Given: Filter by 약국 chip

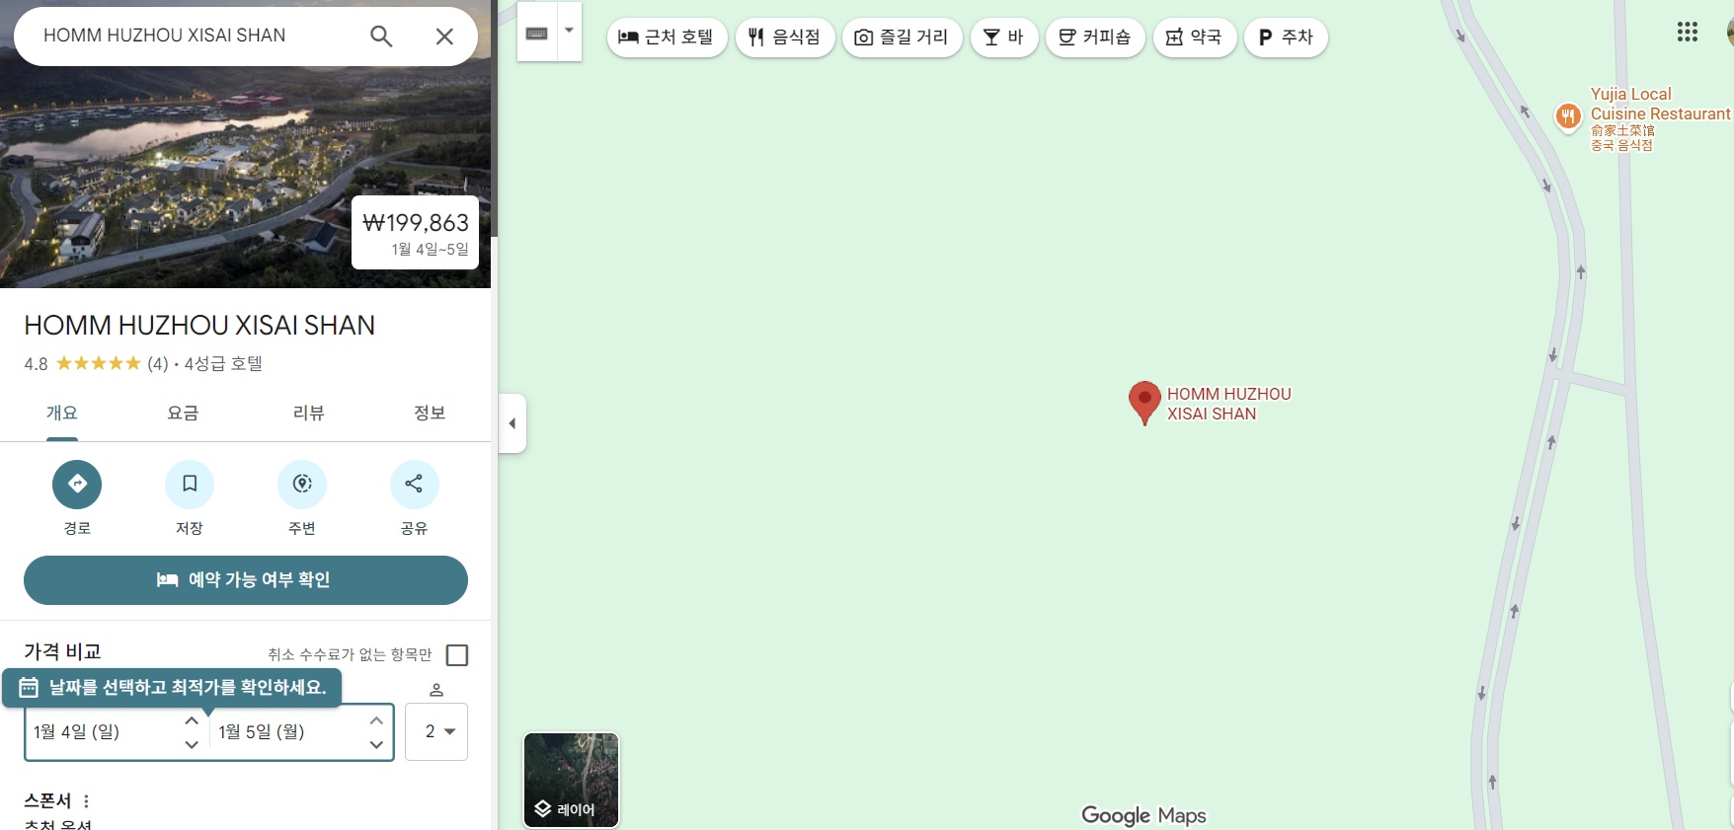Looking at the screenshot, I should click(1195, 38).
